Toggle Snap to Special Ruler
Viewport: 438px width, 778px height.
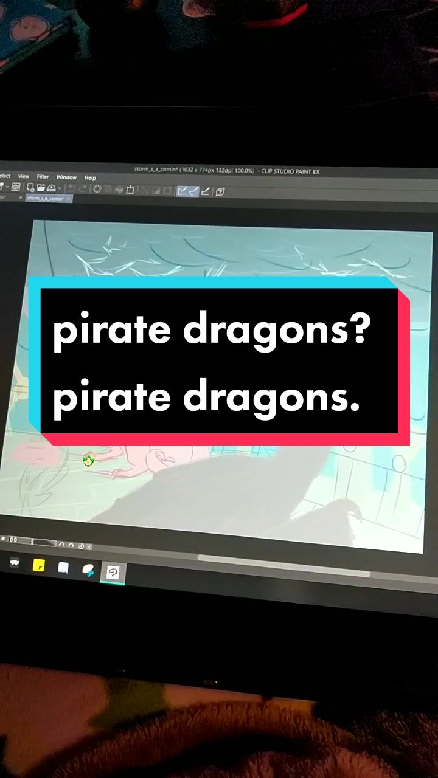(x=193, y=191)
